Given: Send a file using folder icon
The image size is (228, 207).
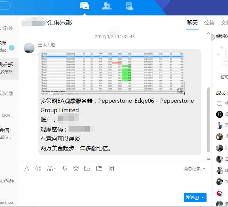Looking at the screenshot, I should [x=99, y=168].
